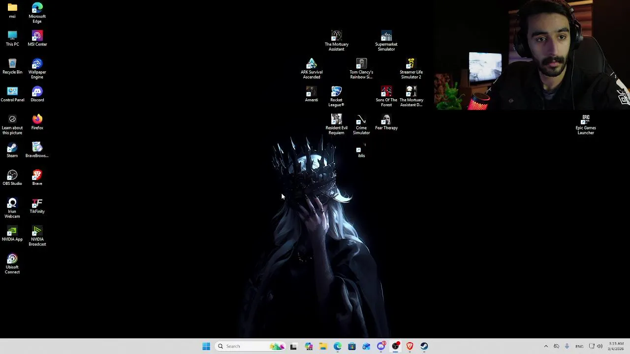Open the msi folder on desktop
This screenshot has height=354, width=630.
point(12,10)
